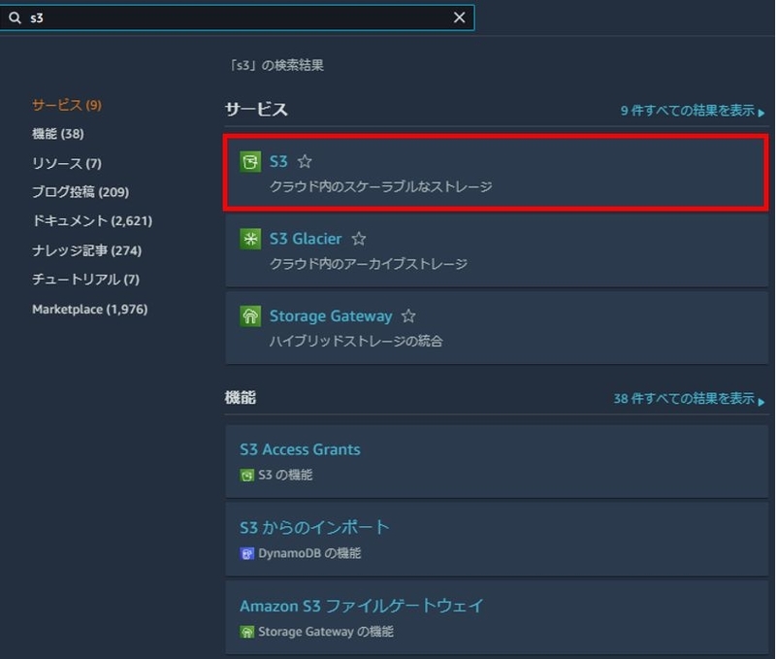
Task: Open the S3 Glacier service
Action: click(x=306, y=239)
